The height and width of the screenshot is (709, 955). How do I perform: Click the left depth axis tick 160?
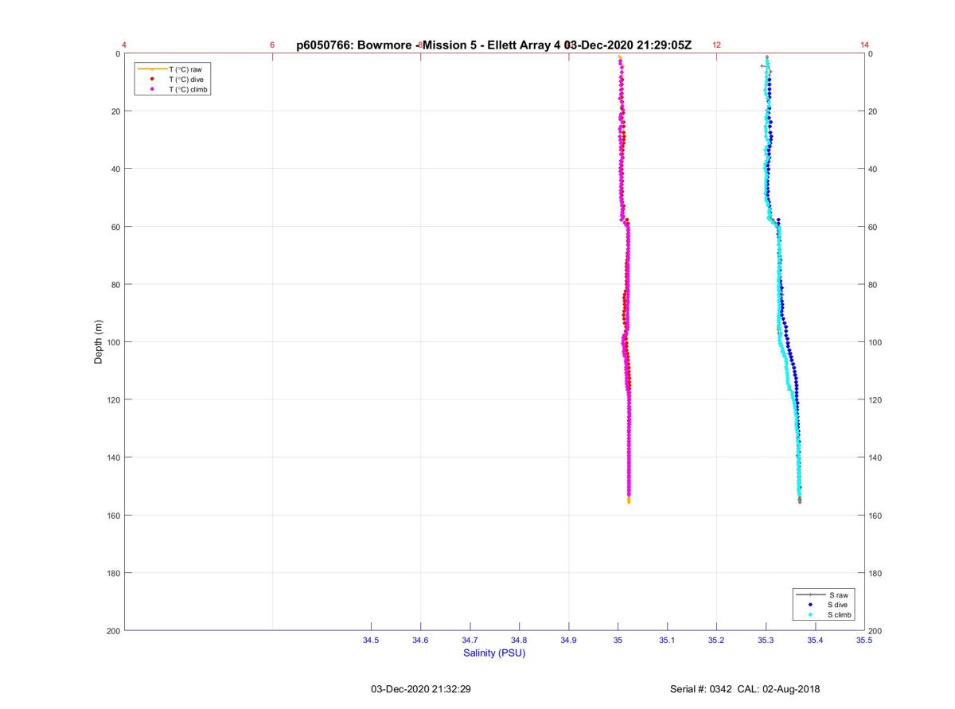113,515
